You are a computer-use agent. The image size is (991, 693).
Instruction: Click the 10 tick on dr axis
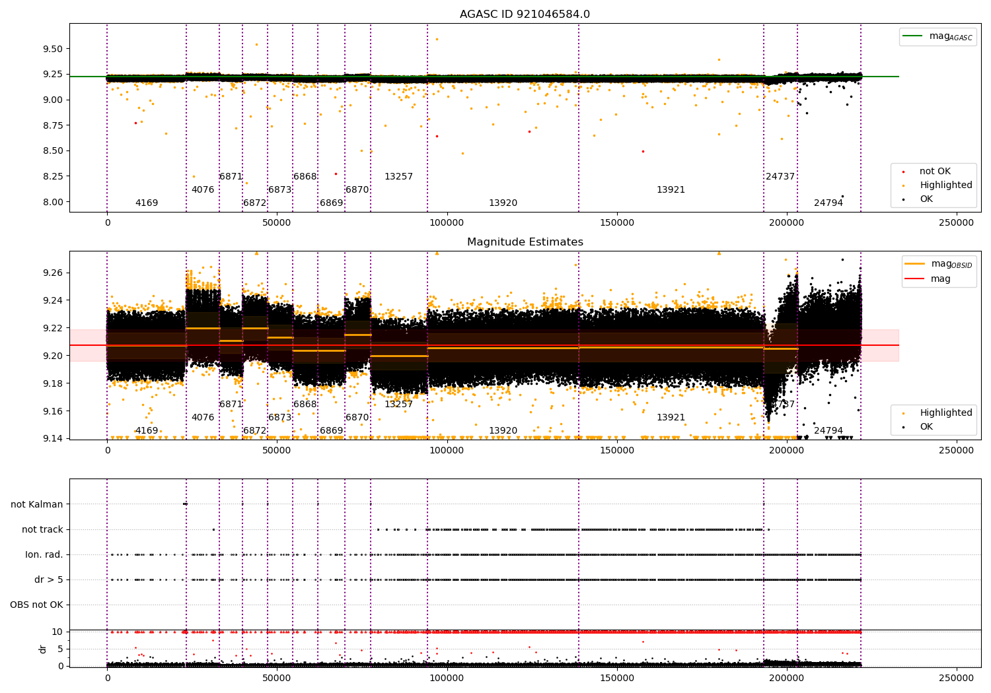click(x=57, y=632)
